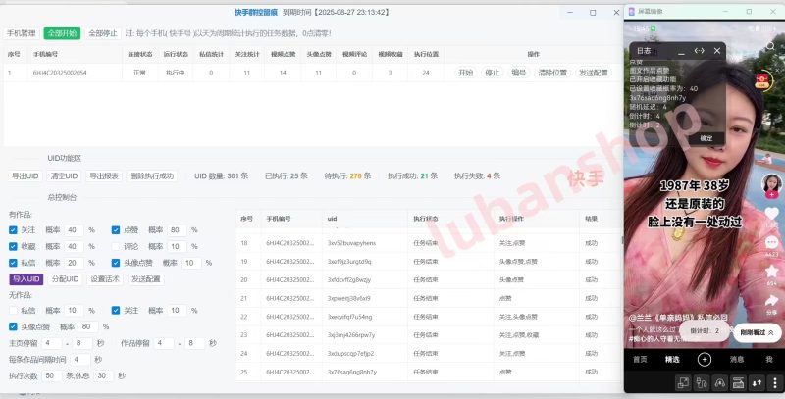Tap the search magnifier in phone mirror
The width and height of the screenshot is (785, 399).
click(x=770, y=46)
